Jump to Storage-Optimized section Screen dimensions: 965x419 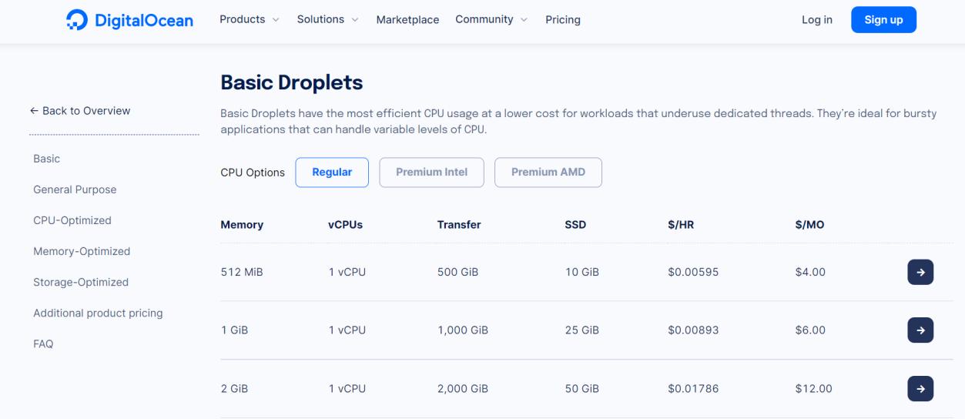tap(81, 282)
